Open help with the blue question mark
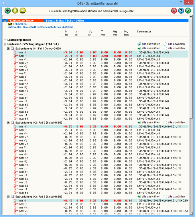This screenshot has height=217, width=195. tap(181, 11)
